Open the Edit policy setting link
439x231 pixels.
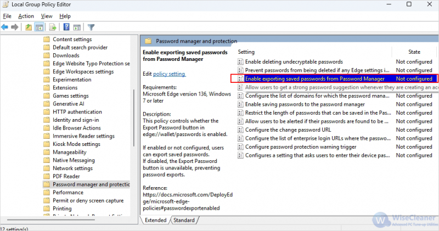click(x=169, y=74)
